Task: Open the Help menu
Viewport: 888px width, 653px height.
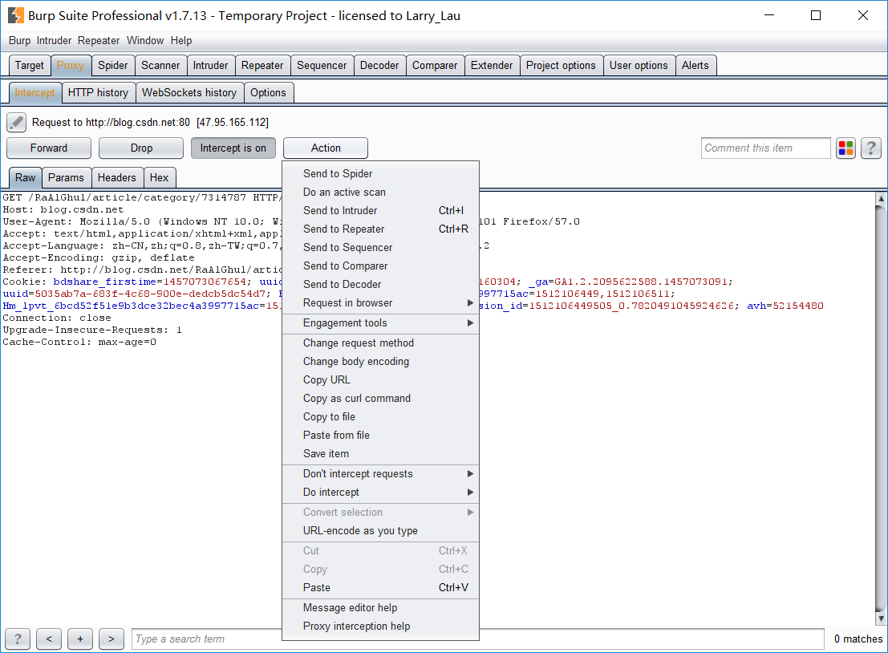Action: point(181,41)
